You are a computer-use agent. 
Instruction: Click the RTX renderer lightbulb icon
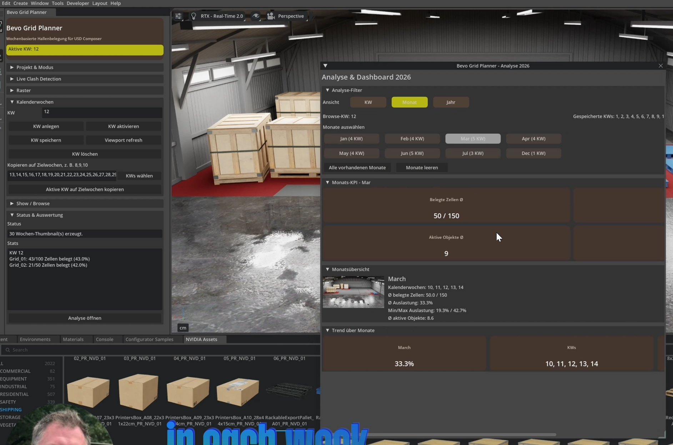point(194,16)
